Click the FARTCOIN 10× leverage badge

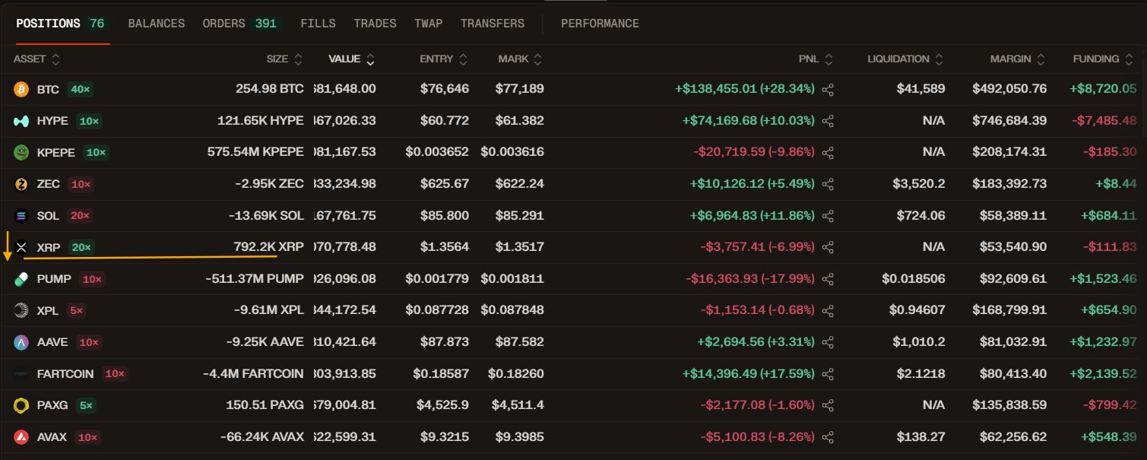115,374
